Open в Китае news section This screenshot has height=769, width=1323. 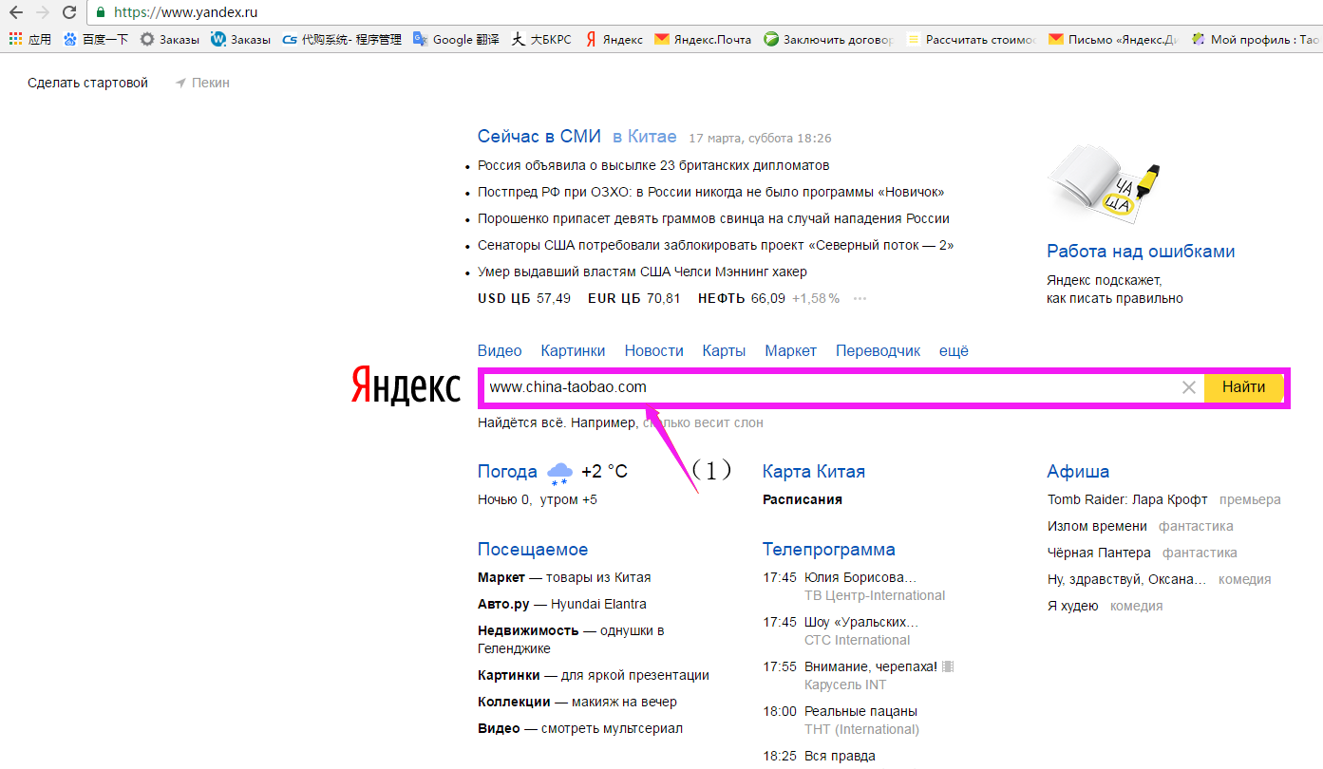(x=645, y=137)
